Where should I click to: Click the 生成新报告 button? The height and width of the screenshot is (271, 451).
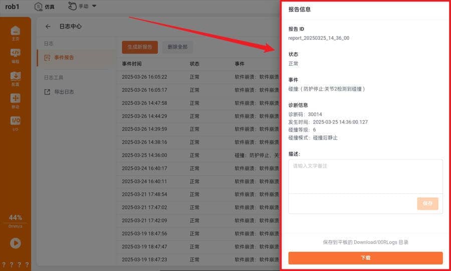tap(140, 47)
